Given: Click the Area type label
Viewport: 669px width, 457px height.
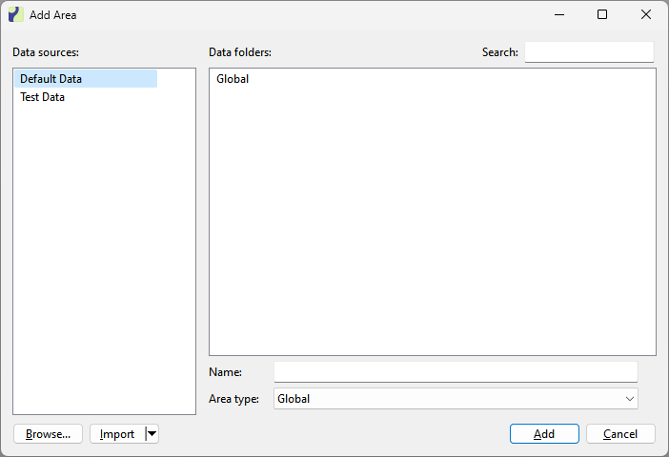Looking at the screenshot, I should [233, 399].
